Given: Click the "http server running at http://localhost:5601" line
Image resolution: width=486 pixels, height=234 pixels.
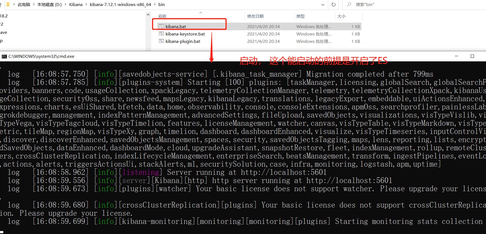Looking at the screenshot, I should (x=302, y=181).
